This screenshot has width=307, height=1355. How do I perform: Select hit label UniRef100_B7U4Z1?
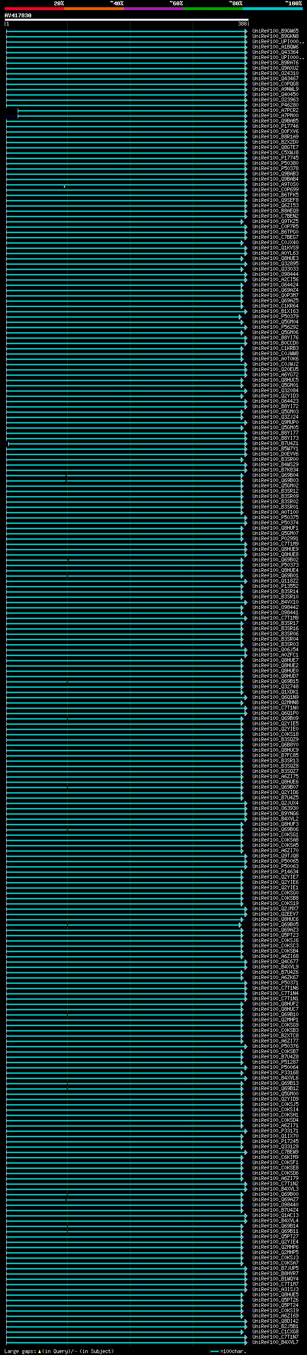point(275,444)
